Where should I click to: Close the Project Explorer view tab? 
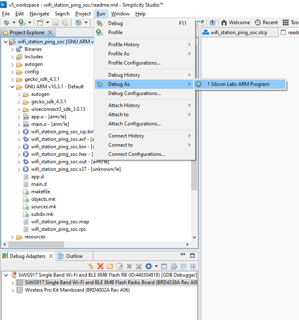tap(50, 32)
